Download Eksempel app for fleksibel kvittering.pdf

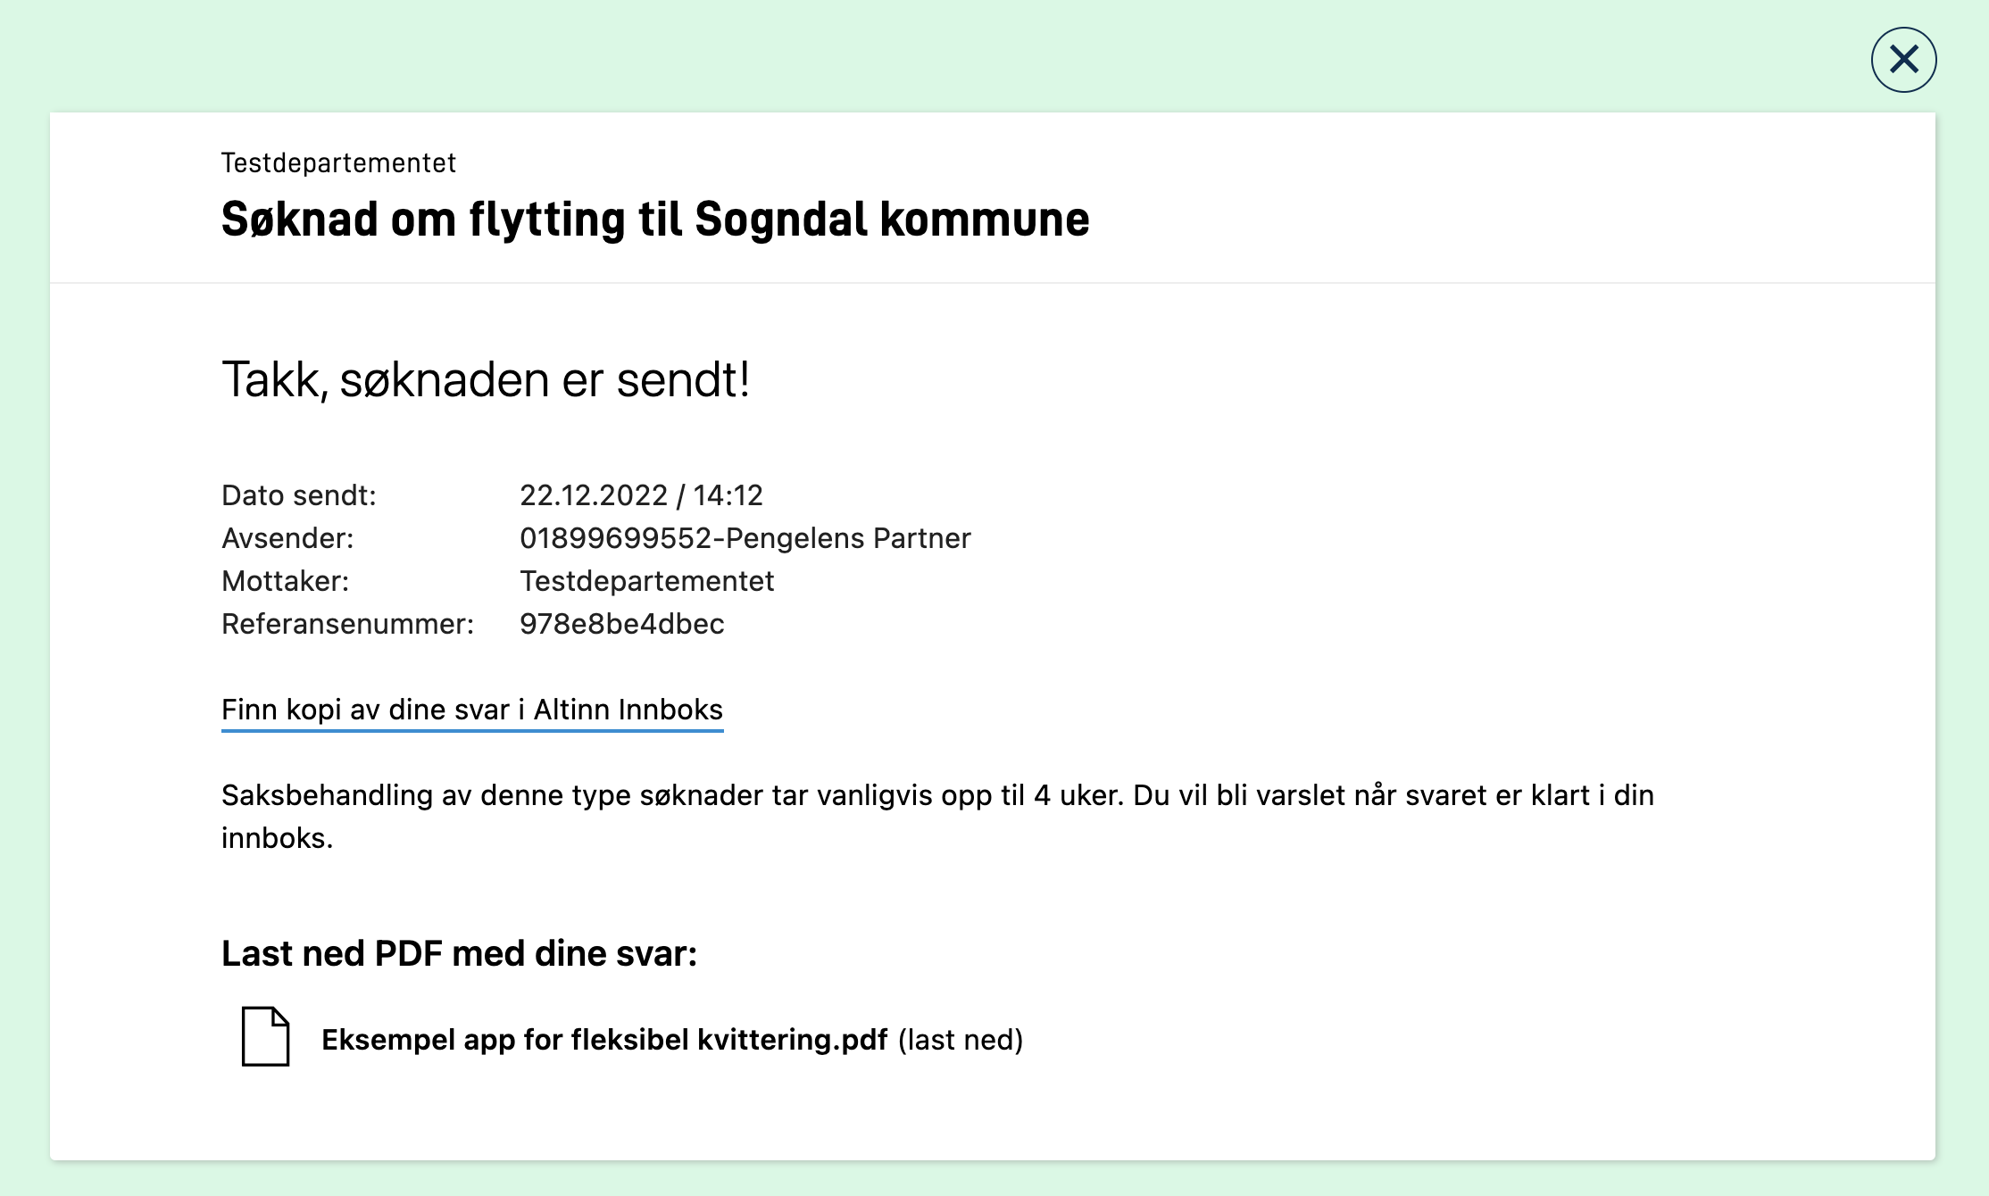tap(604, 1040)
